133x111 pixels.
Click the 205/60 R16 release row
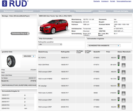(18, 98)
